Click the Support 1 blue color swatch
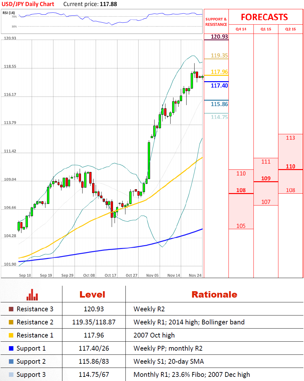304x381 pixels. (x=11, y=348)
